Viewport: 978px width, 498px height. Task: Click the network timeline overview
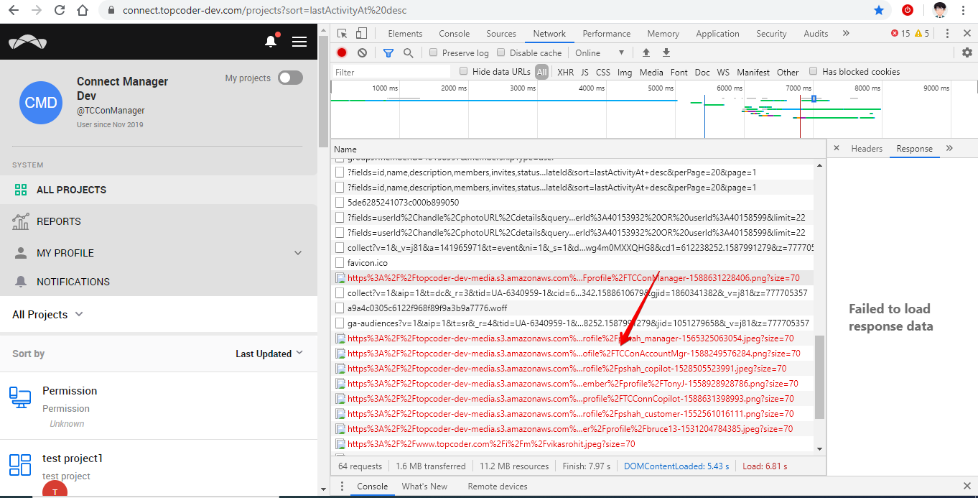coord(653,109)
